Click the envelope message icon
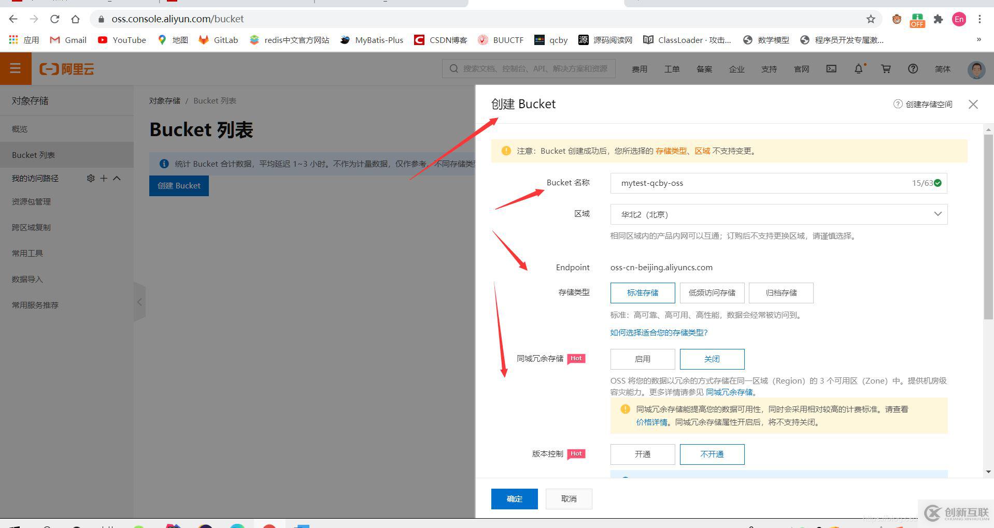 click(831, 68)
